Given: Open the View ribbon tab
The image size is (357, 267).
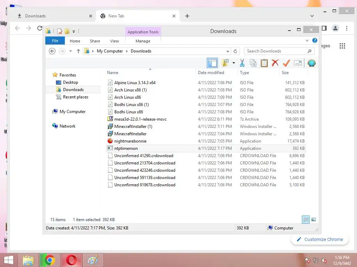Looking at the screenshot, I should click(114, 41).
